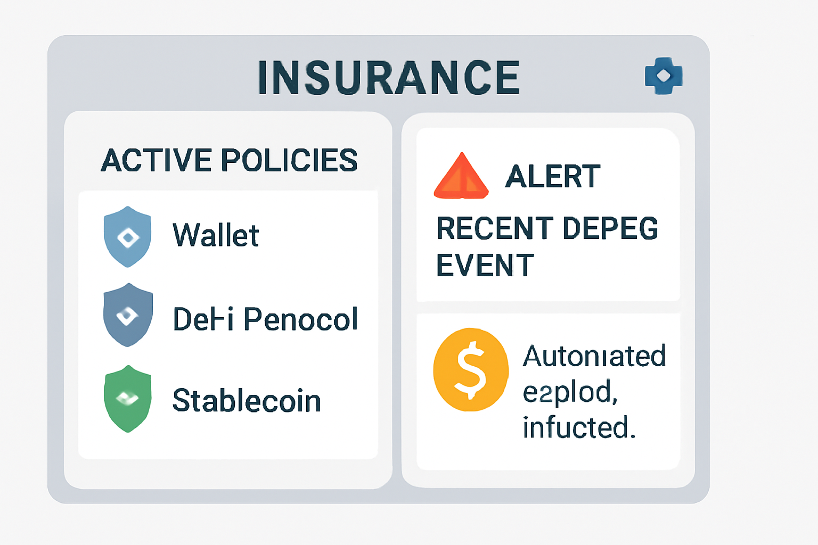Select the green Stablecoin shield icon

point(128,399)
